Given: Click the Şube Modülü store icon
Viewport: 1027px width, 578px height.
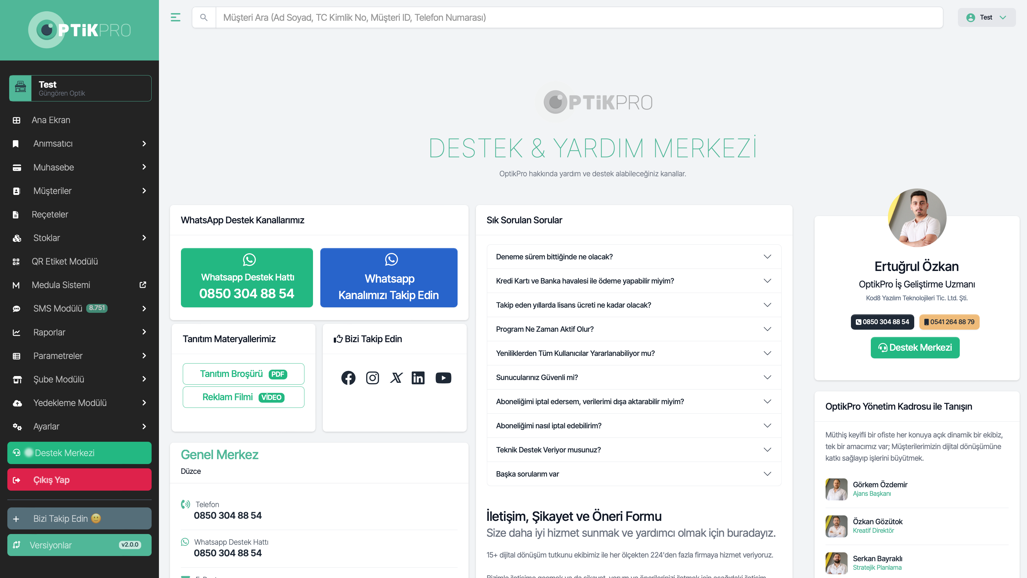Looking at the screenshot, I should pos(17,380).
